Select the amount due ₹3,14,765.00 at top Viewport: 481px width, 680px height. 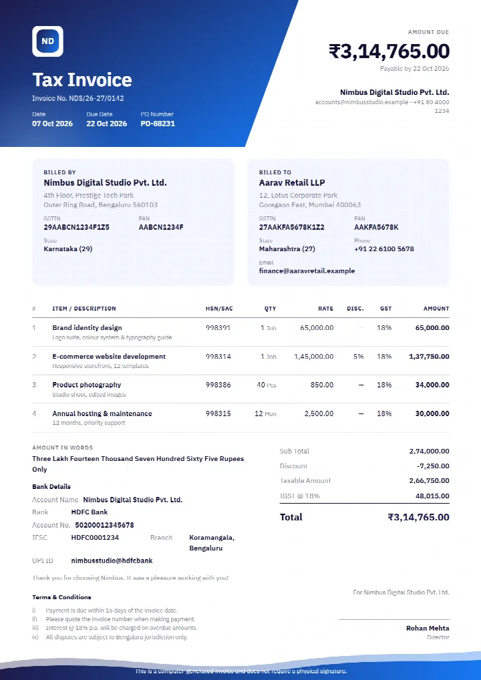[x=389, y=51]
